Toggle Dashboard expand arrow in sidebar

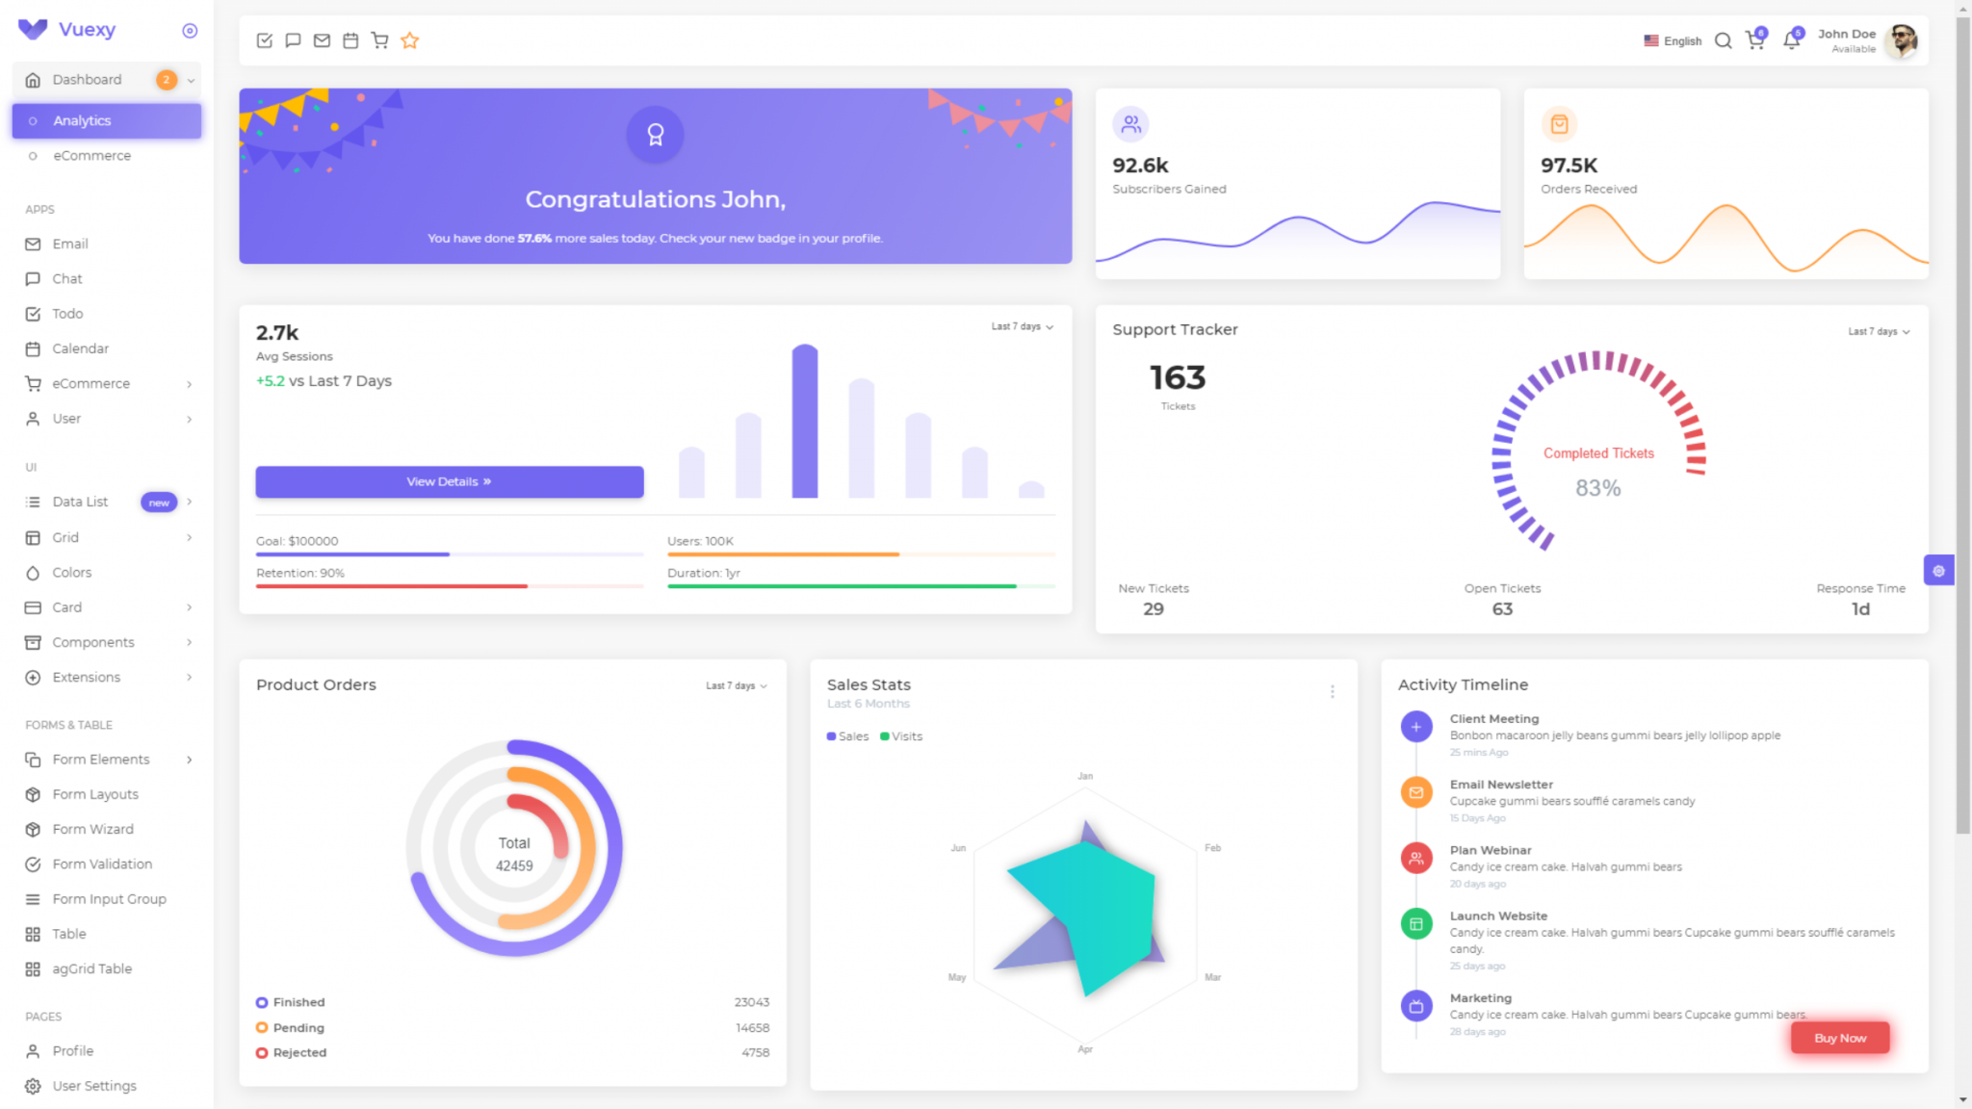click(x=190, y=80)
